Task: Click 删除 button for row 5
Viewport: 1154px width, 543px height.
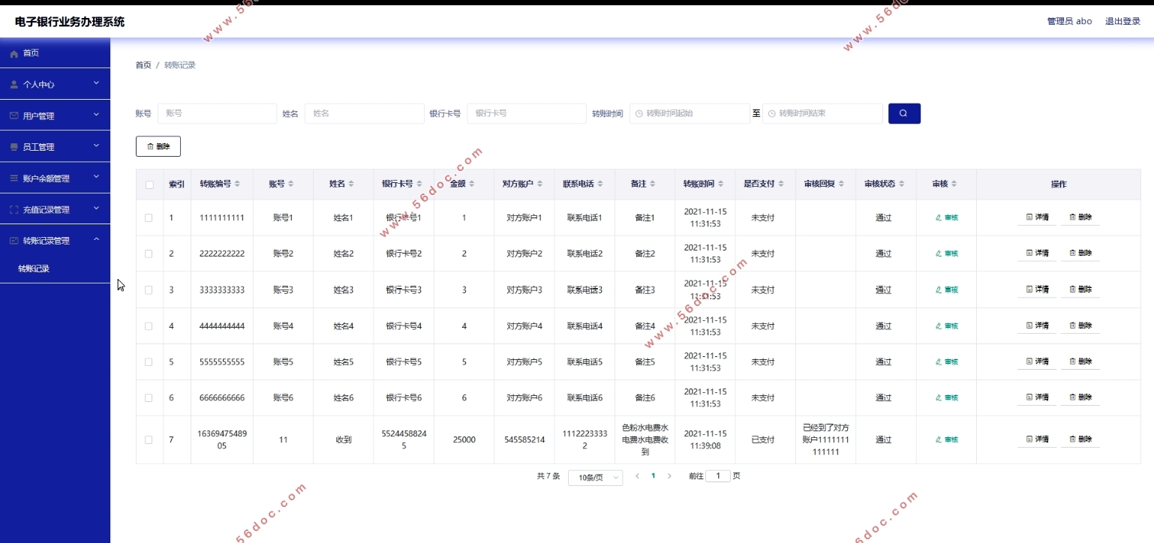Action: pyautogui.click(x=1080, y=361)
